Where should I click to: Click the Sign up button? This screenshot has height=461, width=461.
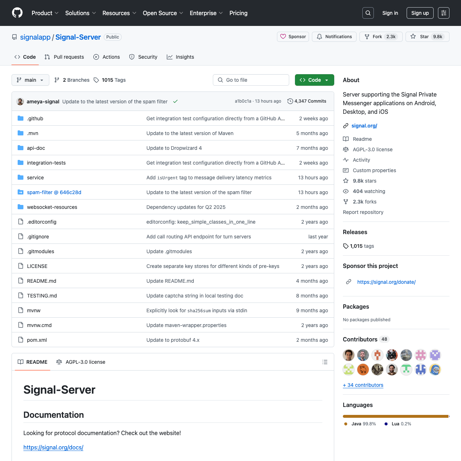(x=420, y=13)
